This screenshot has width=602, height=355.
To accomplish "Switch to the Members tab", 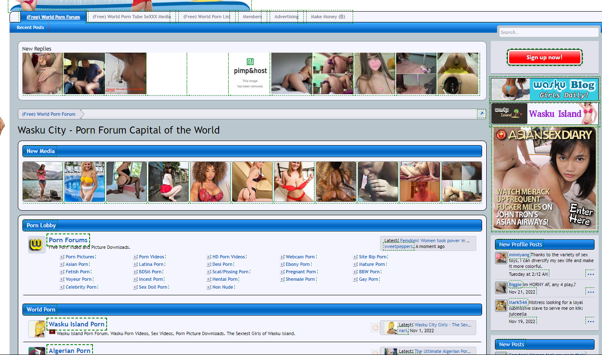I will click(x=252, y=17).
